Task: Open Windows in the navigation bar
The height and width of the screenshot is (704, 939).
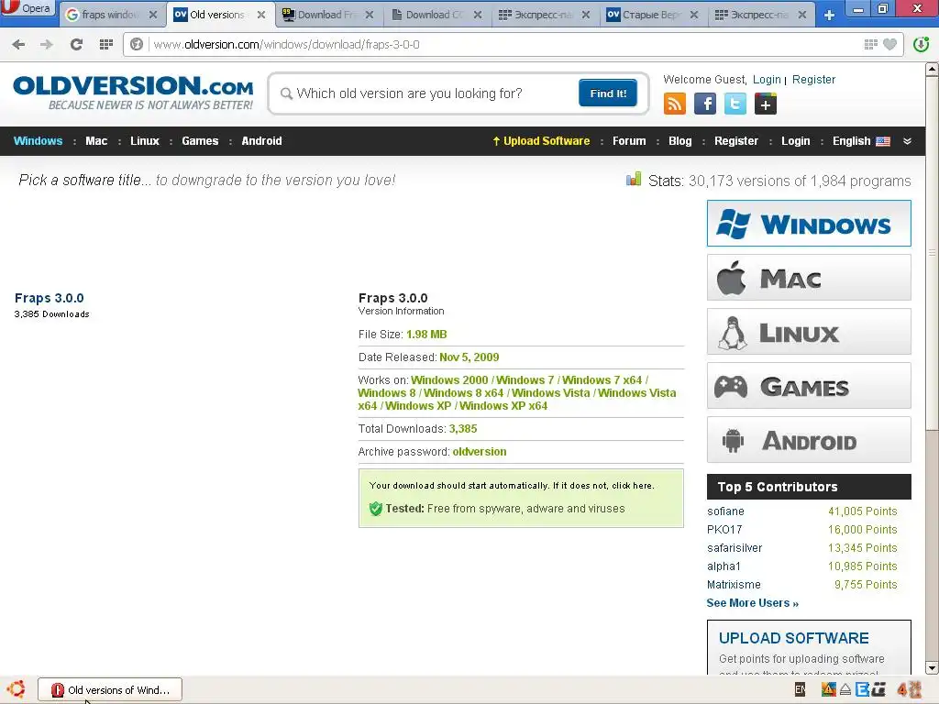Action: [38, 141]
